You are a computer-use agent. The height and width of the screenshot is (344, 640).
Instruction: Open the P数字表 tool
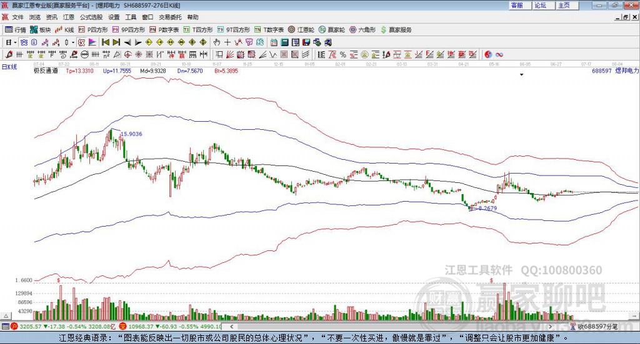164,30
